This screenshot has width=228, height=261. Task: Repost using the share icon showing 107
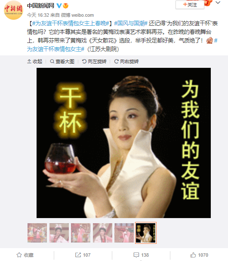pyautogui.click(x=83, y=255)
